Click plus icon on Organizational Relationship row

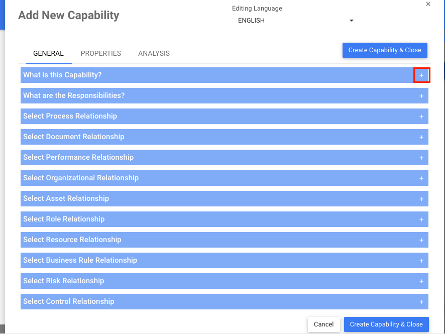pyautogui.click(x=421, y=178)
